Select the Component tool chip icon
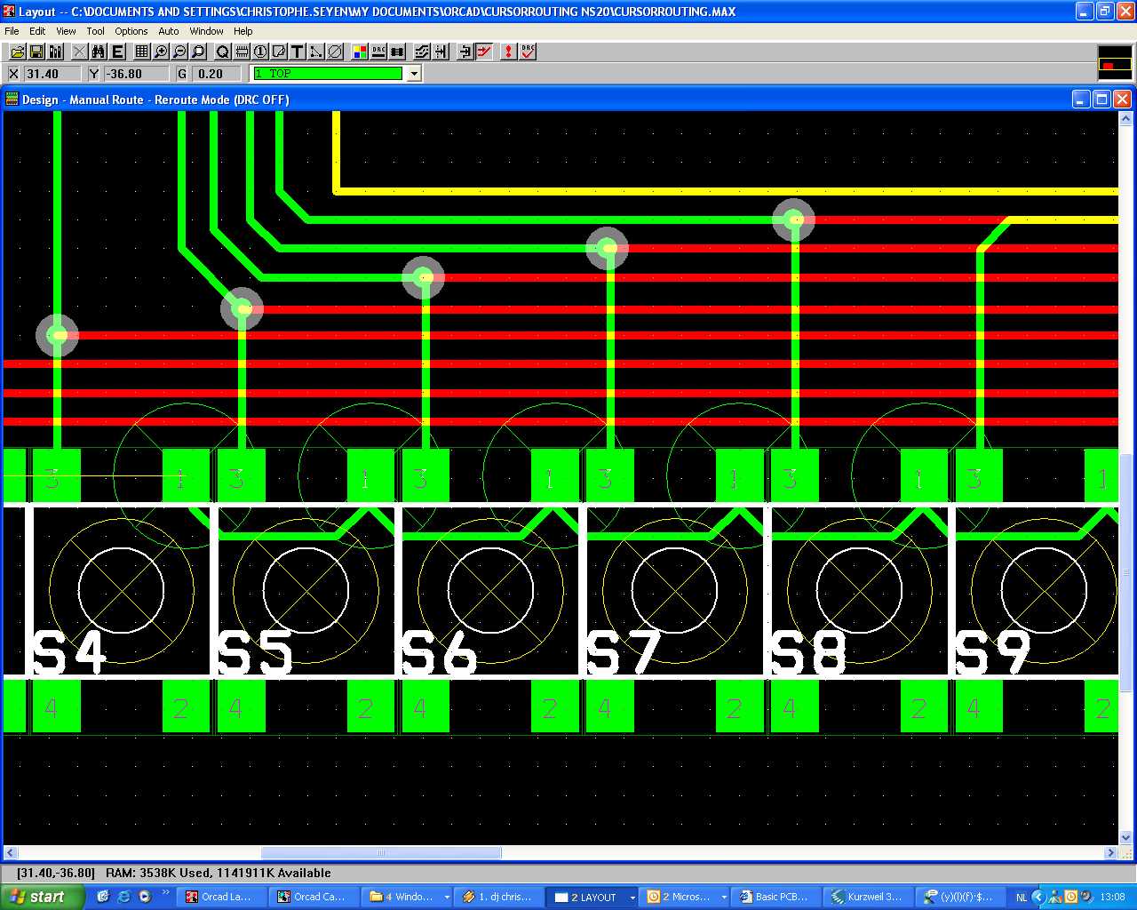Image resolution: width=1137 pixels, height=910 pixels. pyautogui.click(x=242, y=52)
